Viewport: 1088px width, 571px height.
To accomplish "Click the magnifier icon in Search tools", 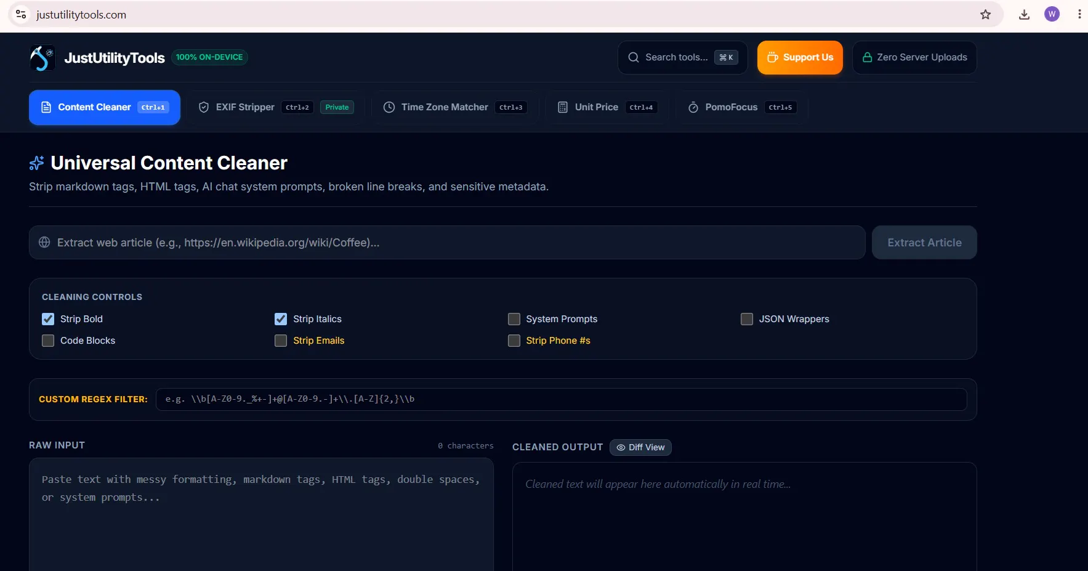I will pyautogui.click(x=634, y=57).
